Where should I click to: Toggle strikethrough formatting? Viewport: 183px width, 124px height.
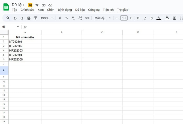click(x=152, y=18)
